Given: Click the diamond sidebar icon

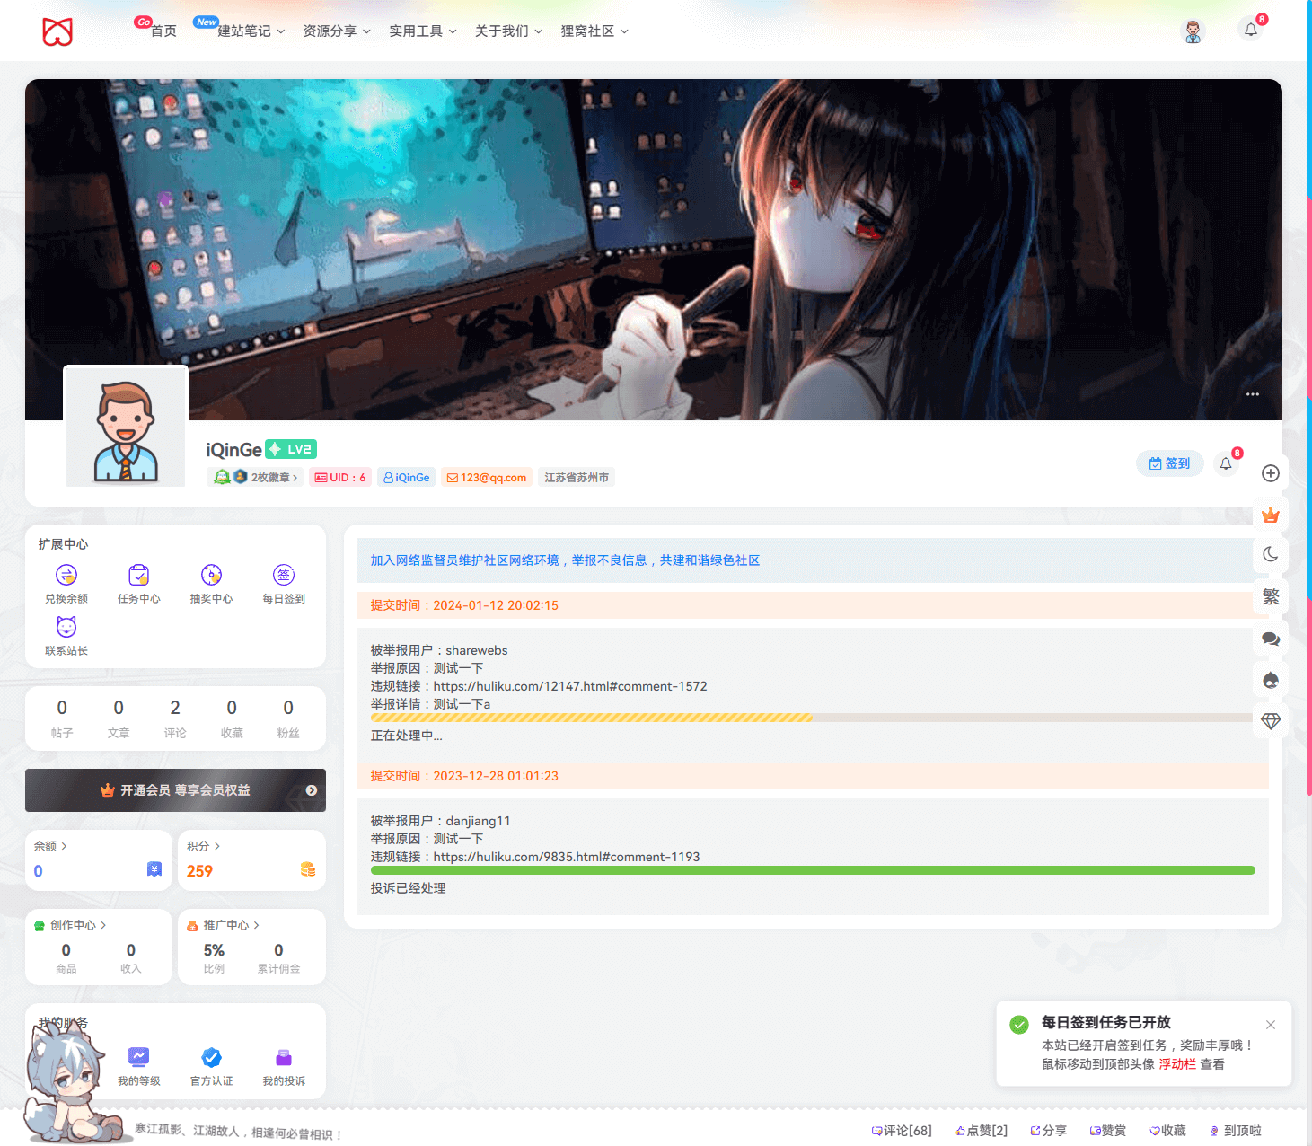Looking at the screenshot, I should [x=1271, y=721].
